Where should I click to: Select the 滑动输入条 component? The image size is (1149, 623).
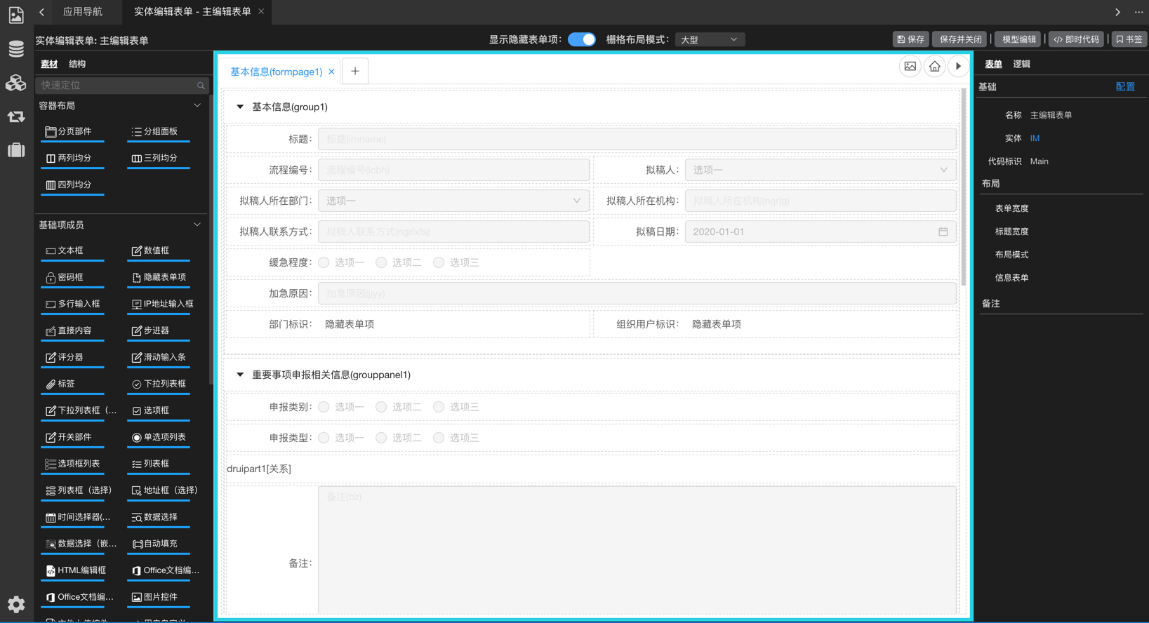(159, 357)
